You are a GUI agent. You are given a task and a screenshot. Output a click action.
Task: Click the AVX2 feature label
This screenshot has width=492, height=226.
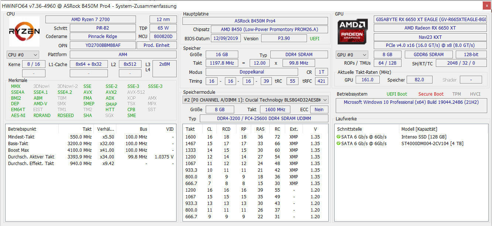pos(111,92)
